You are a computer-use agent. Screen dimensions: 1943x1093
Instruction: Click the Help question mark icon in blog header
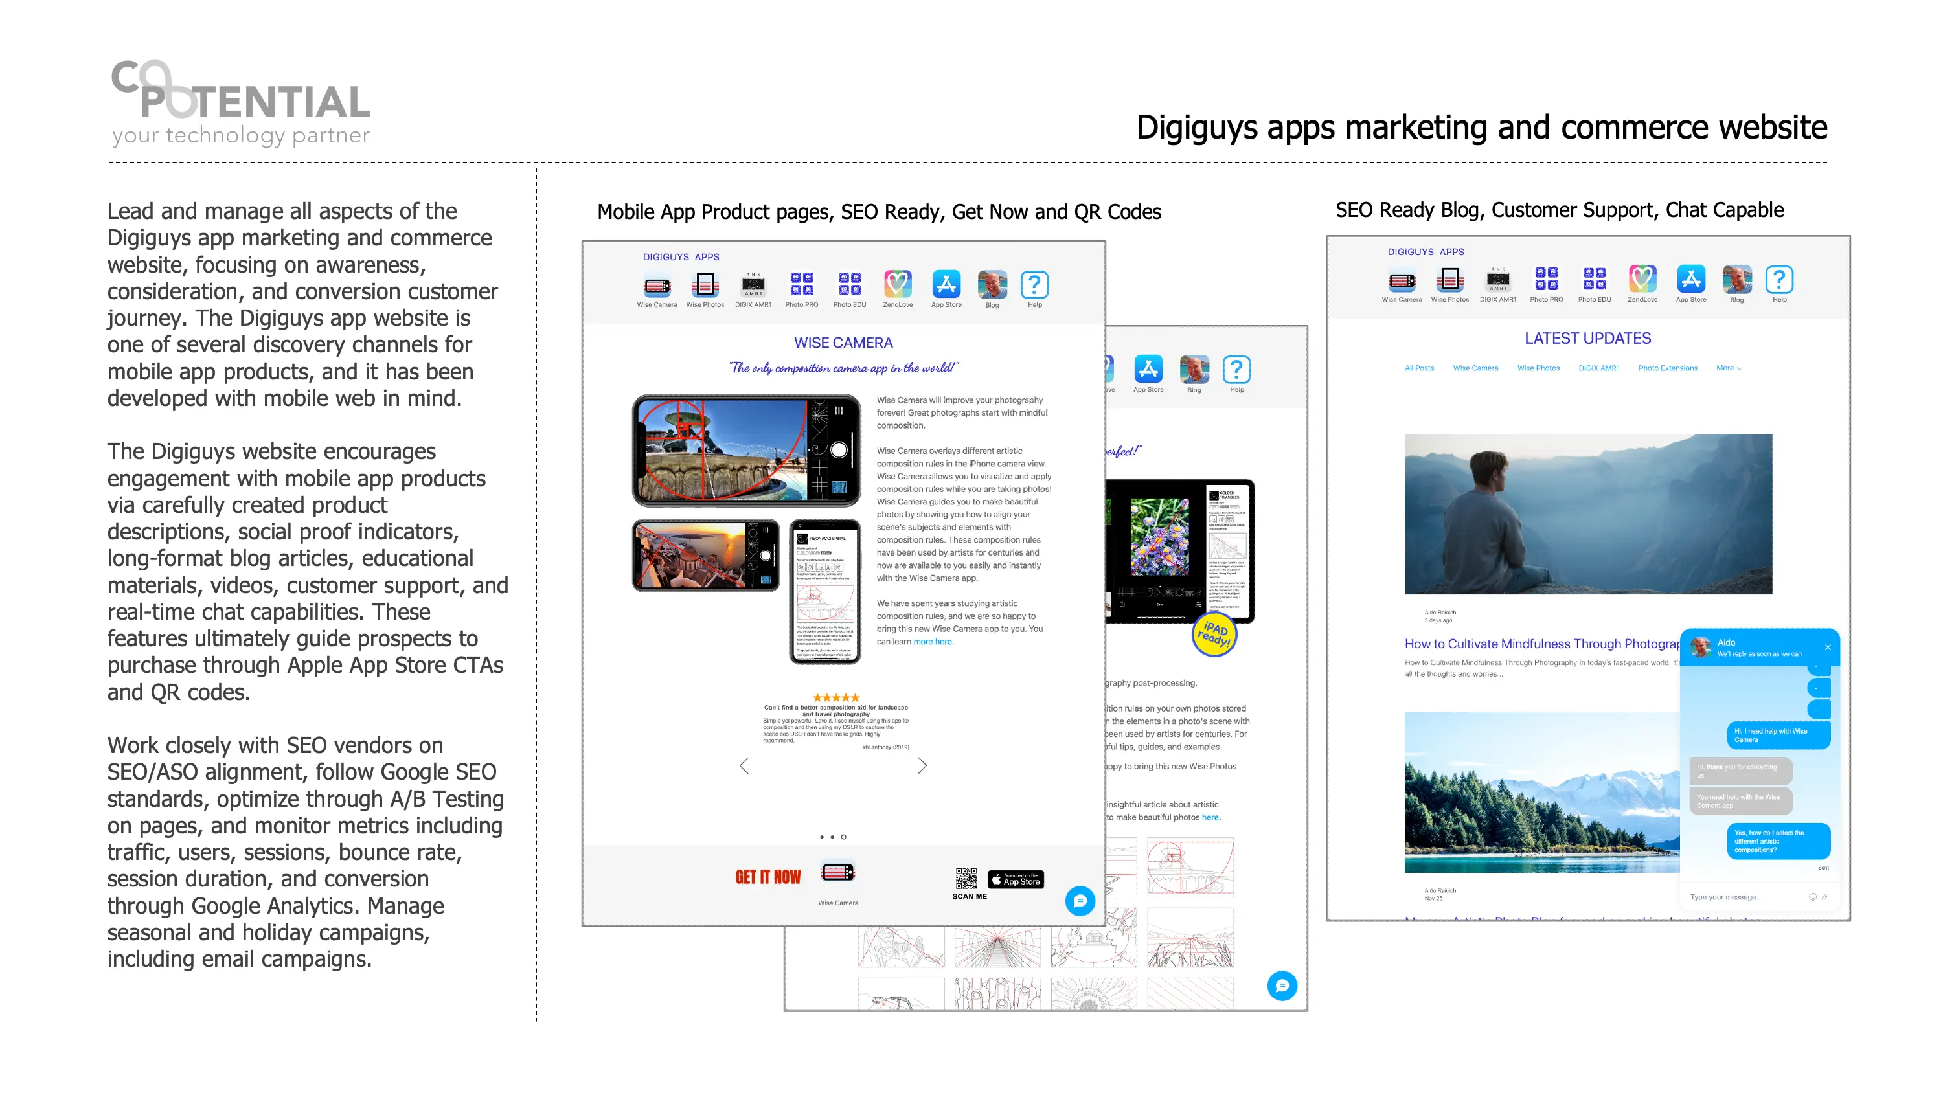[1778, 280]
